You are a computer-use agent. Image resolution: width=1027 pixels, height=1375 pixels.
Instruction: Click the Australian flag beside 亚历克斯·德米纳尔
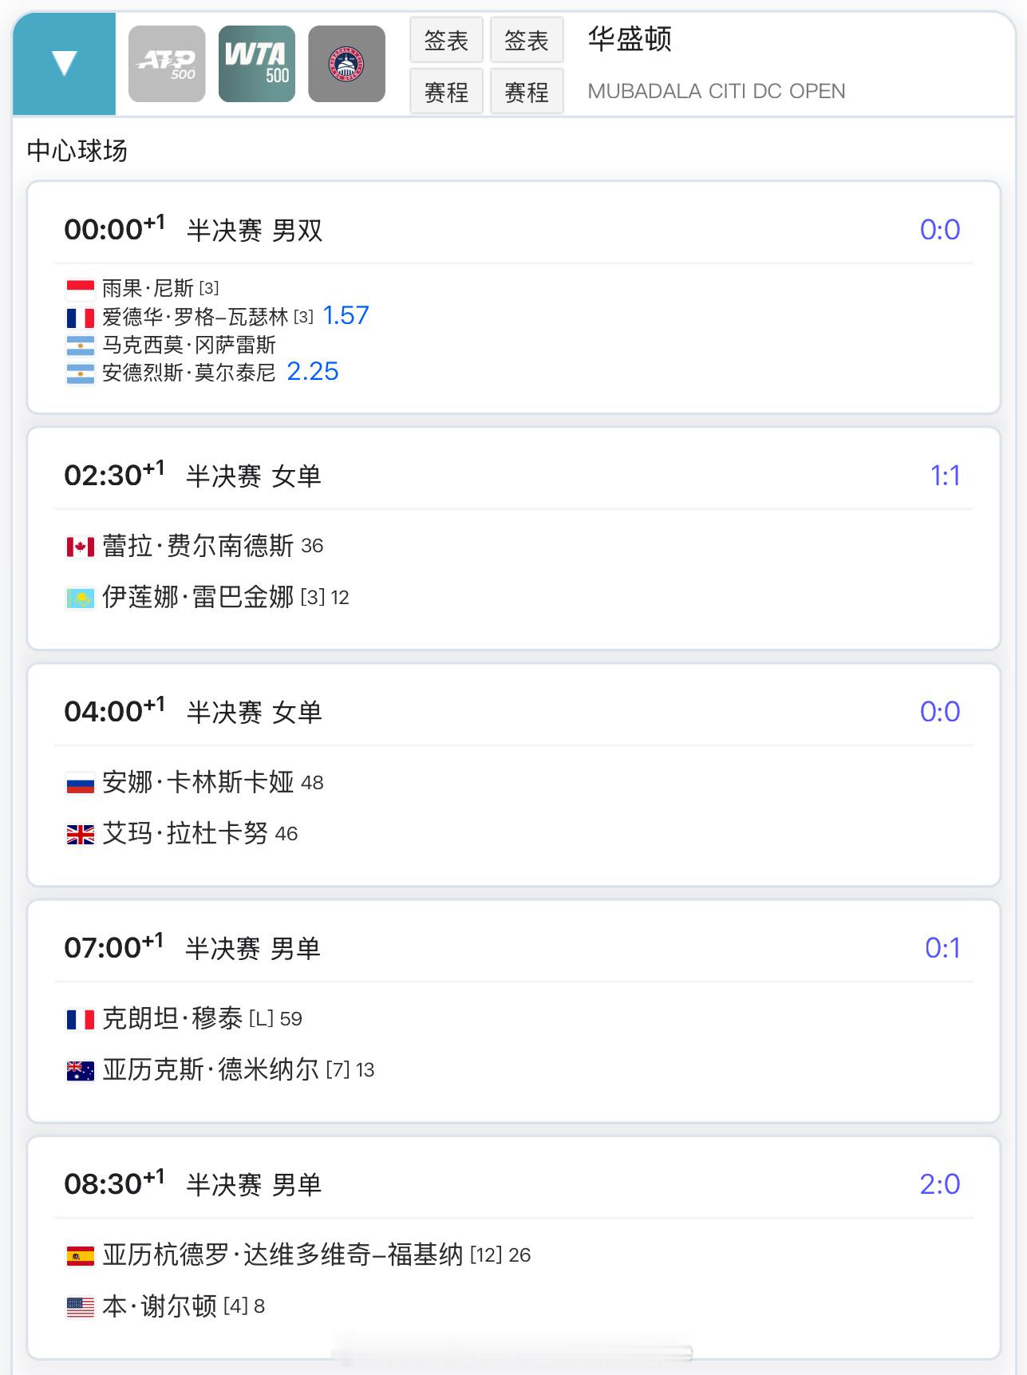(x=81, y=1071)
